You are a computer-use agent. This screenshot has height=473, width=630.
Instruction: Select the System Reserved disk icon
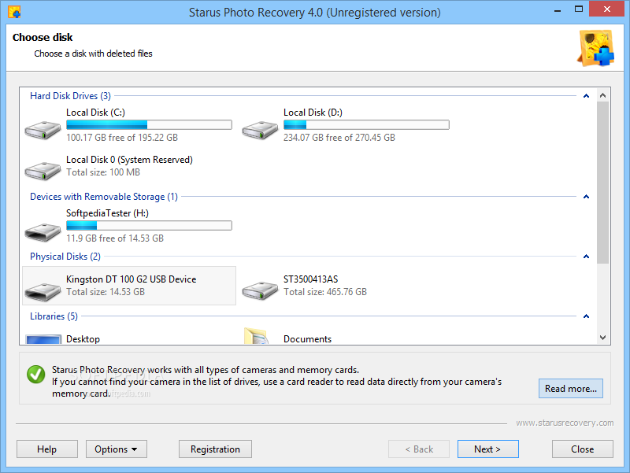[43, 171]
